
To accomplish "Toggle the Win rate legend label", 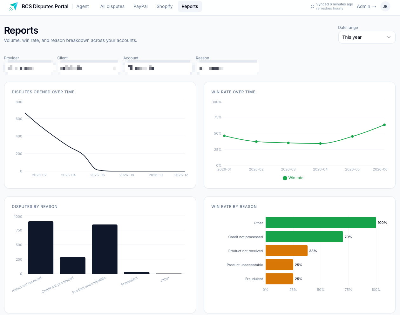I will (296, 178).
